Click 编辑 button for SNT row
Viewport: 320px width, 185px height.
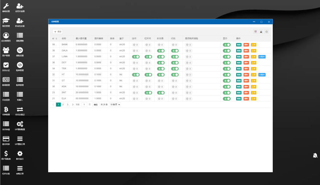238,93
